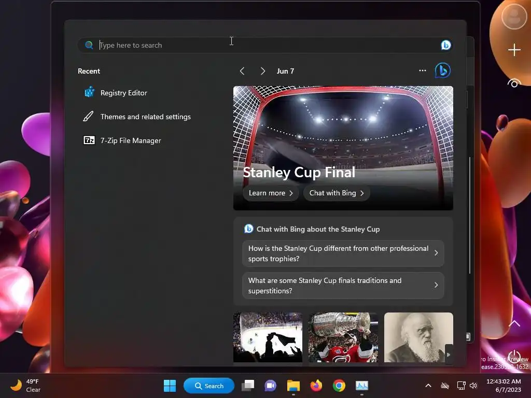Open the bearded man portrait thumbnail

pyautogui.click(x=418, y=337)
